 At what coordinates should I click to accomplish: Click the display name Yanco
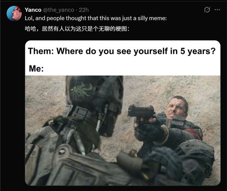[x=33, y=10]
